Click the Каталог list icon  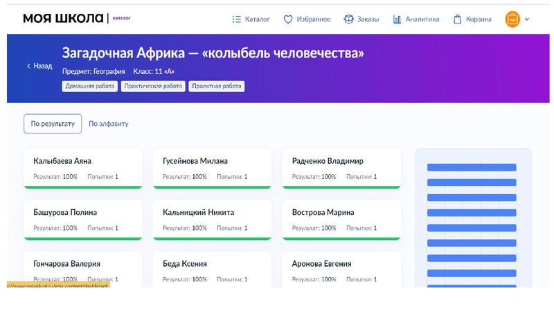click(x=236, y=19)
